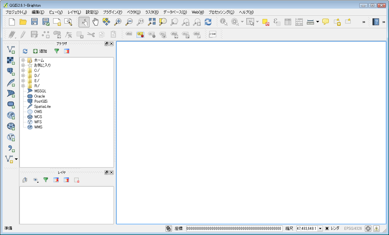
Task: Open the measure tool dropdown arrow
Action: point(318,22)
